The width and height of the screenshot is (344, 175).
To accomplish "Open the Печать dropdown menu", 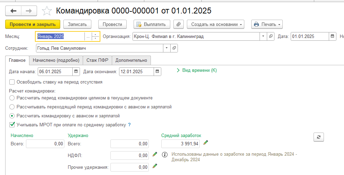I will click(x=267, y=24).
